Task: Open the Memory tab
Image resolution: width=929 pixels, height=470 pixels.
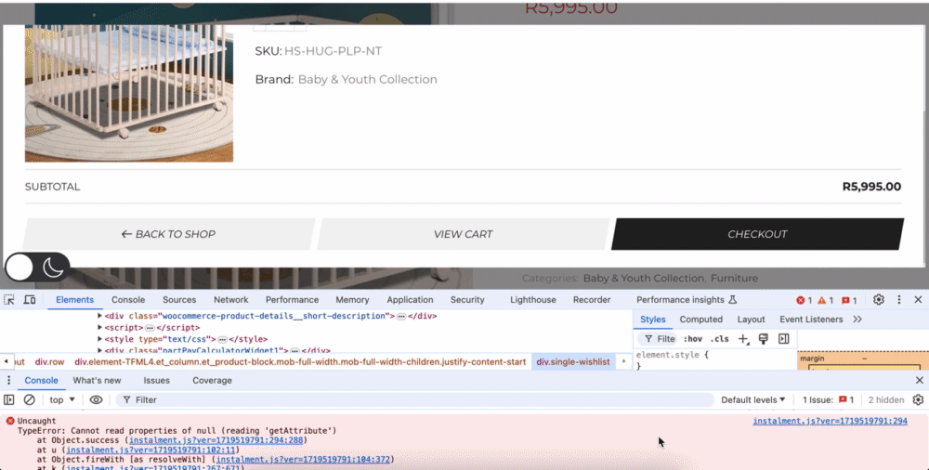Action: [x=352, y=300]
